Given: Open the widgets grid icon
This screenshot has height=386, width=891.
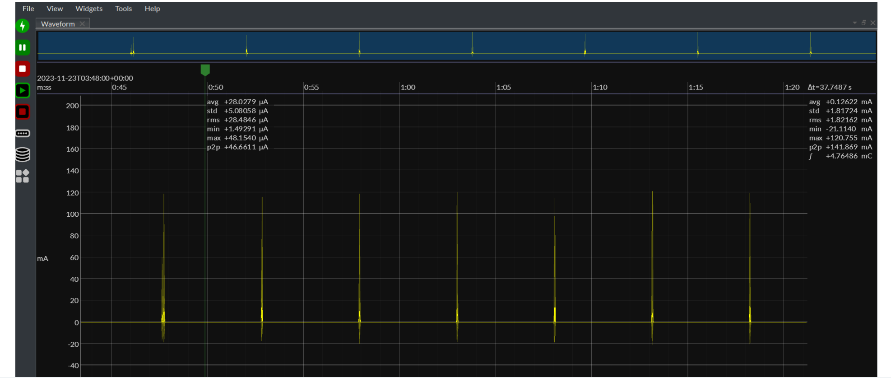Looking at the screenshot, I should coord(23,176).
